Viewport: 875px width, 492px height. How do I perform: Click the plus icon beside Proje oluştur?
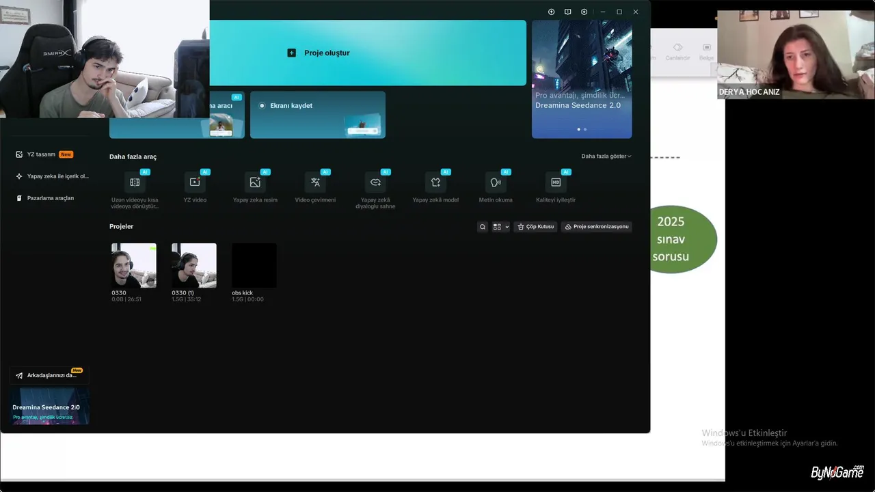pos(292,53)
